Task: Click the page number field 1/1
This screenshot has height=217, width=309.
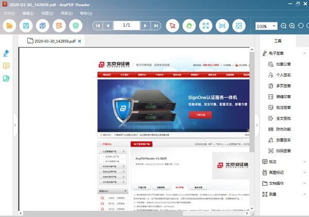Action: [x=127, y=25]
